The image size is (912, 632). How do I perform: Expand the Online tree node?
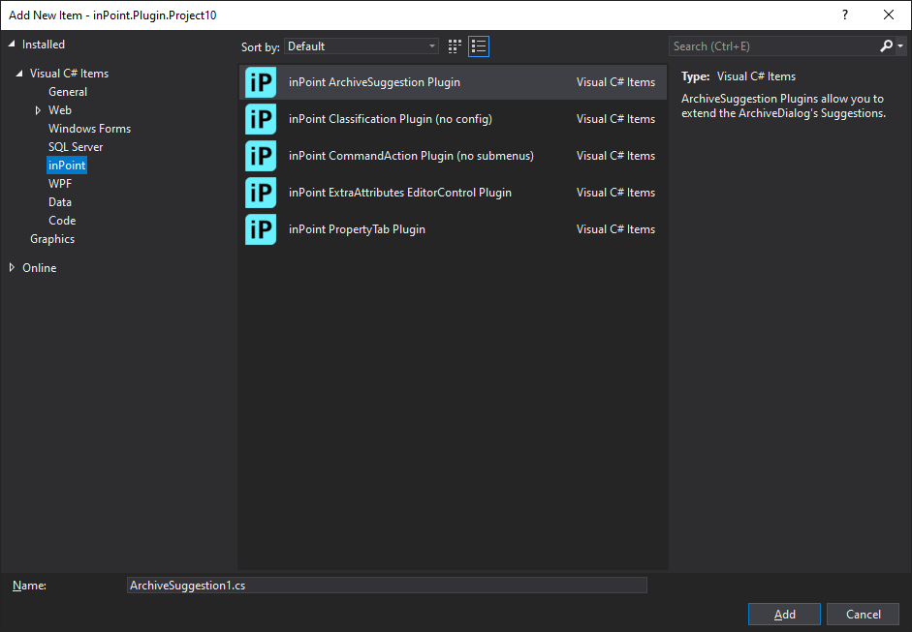pyautogui.click(x=12, y=267)
